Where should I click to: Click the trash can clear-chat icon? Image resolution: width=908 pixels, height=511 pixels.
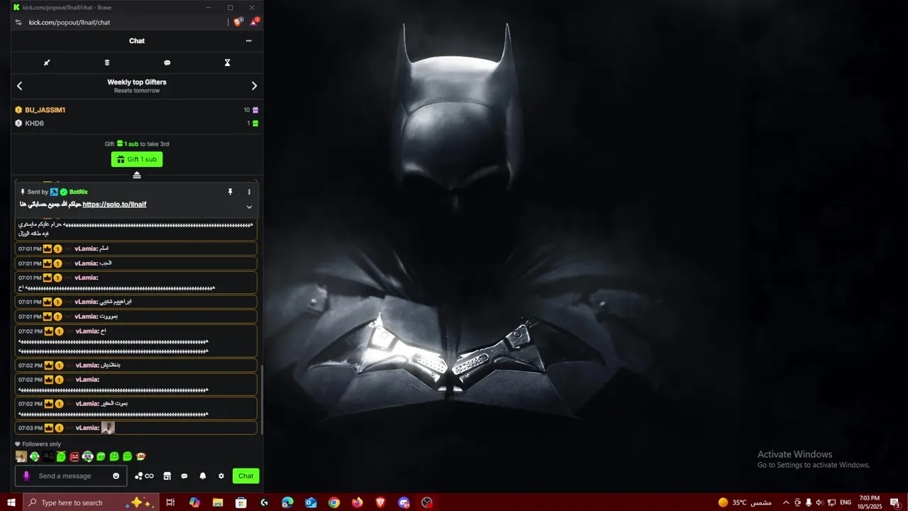(x=107, y=62)
